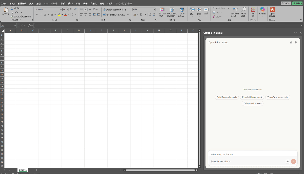304x174 pixels.
Task: Click the green Share (共有) button
Action: point(297,3)
